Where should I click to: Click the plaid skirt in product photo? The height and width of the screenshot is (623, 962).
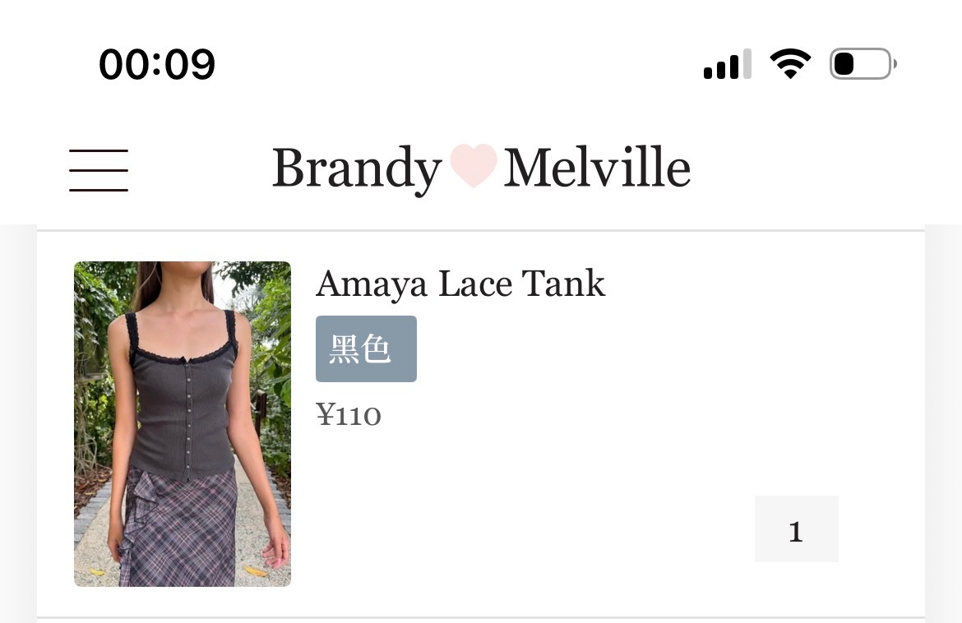(178, 528)
